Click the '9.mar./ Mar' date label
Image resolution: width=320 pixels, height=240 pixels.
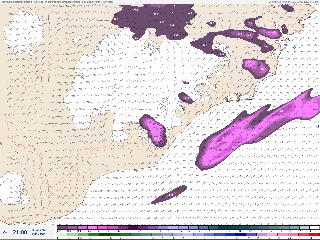pyautogui.click(x=39, y=230)
